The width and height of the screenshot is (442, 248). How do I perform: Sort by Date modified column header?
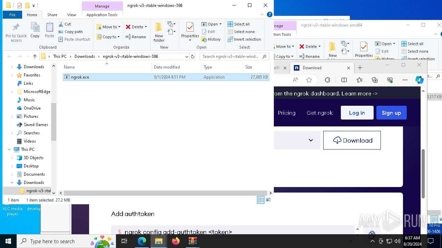(176, 67)
